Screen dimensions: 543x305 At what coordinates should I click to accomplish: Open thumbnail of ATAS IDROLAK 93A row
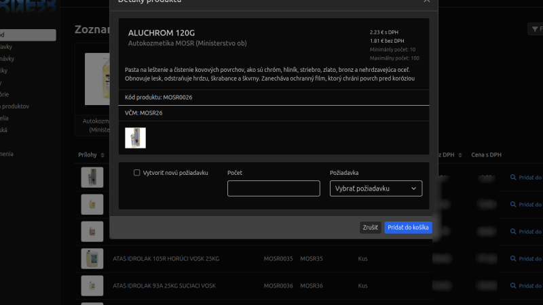tap(92, 285)
